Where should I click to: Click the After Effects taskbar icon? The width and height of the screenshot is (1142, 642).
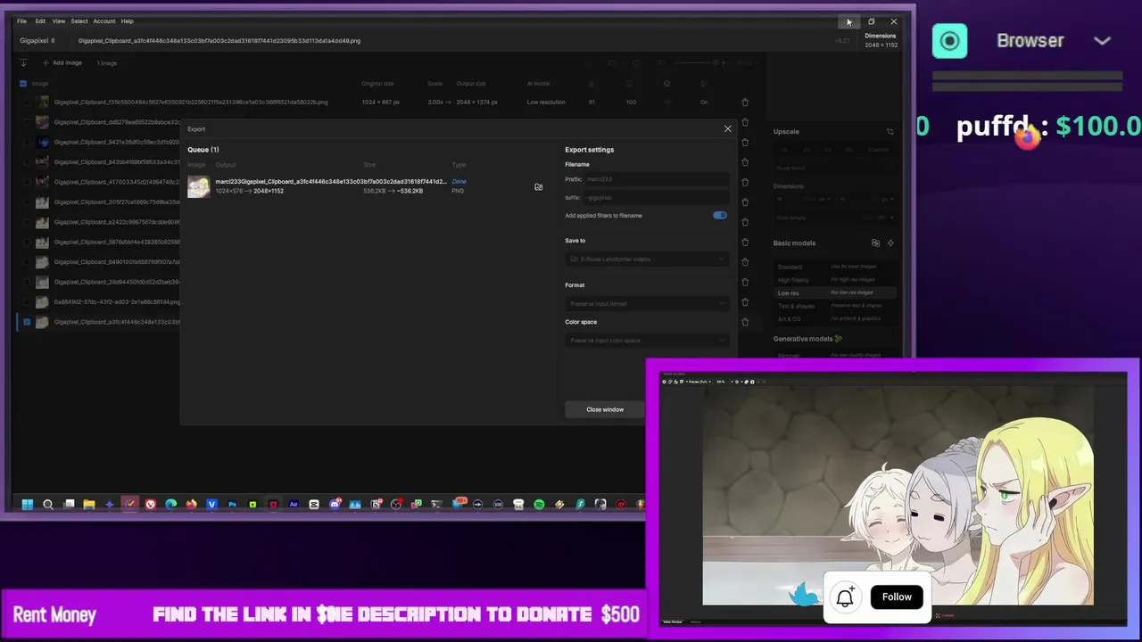pos(294,505)
